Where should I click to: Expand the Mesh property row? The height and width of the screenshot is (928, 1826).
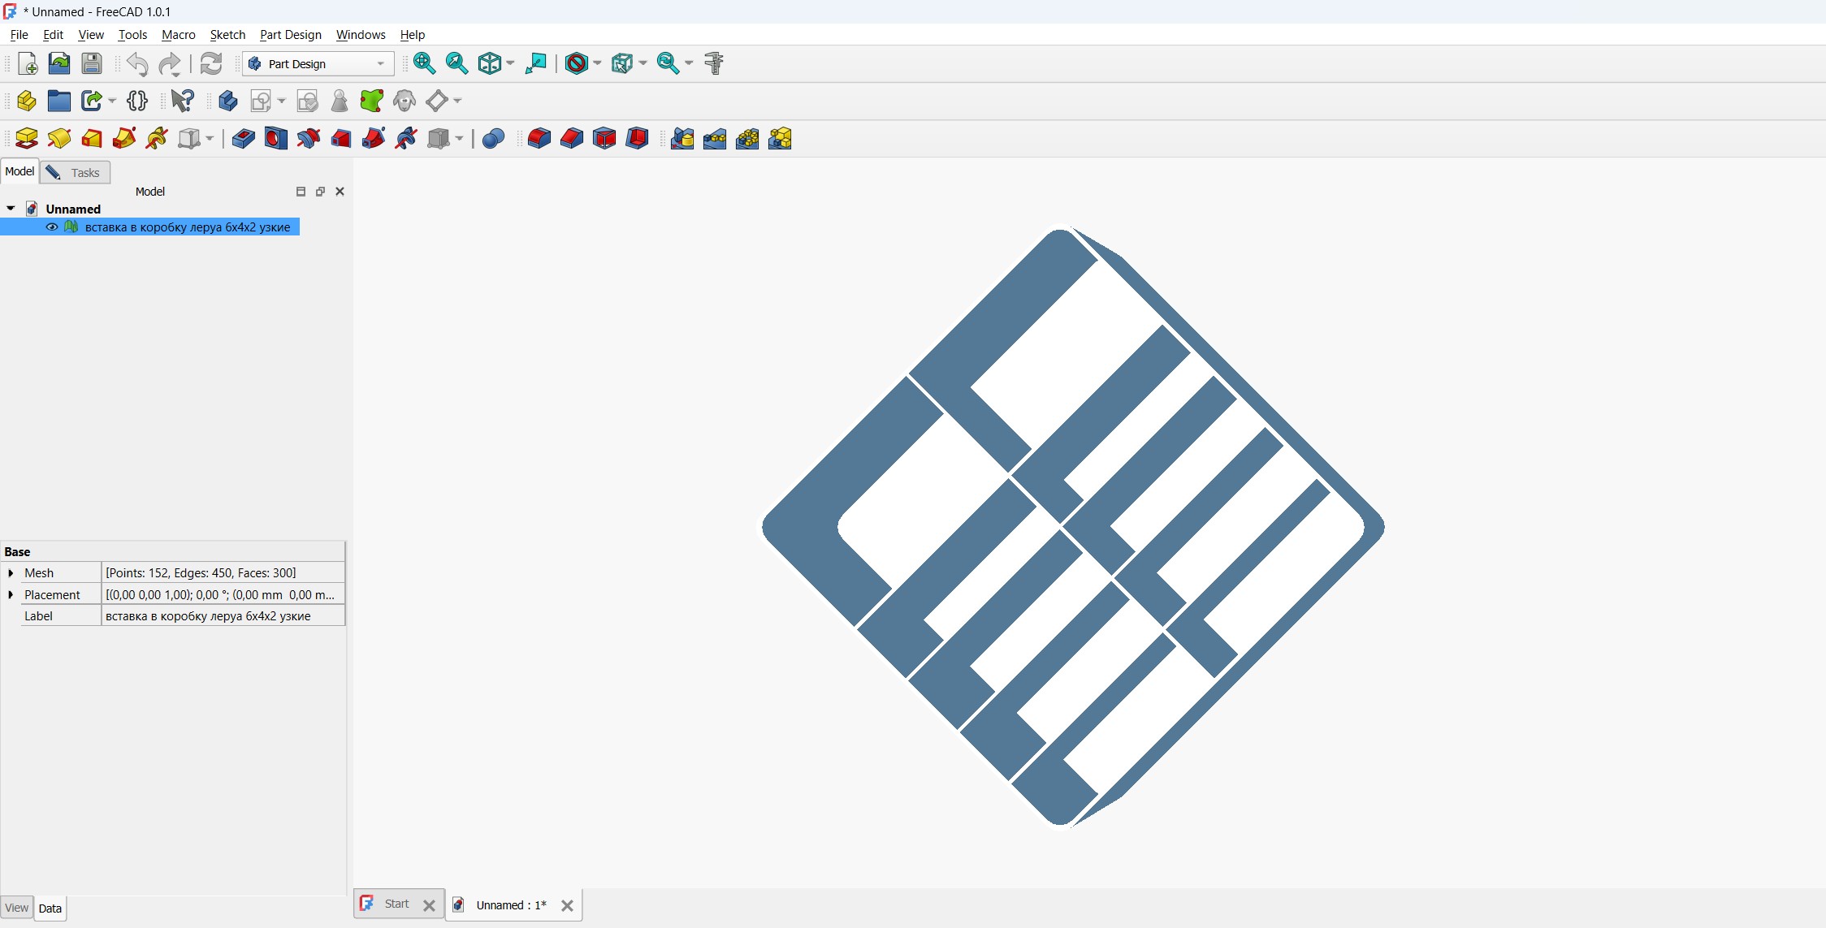11,573
